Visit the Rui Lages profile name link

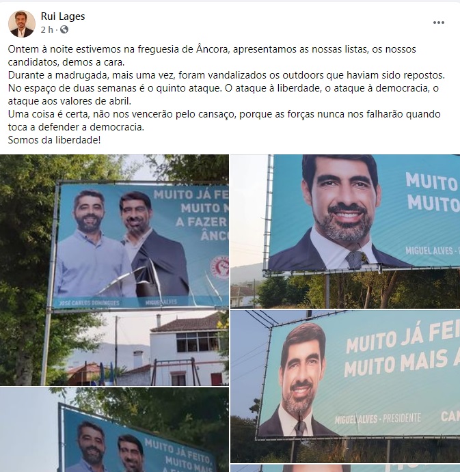63,16
